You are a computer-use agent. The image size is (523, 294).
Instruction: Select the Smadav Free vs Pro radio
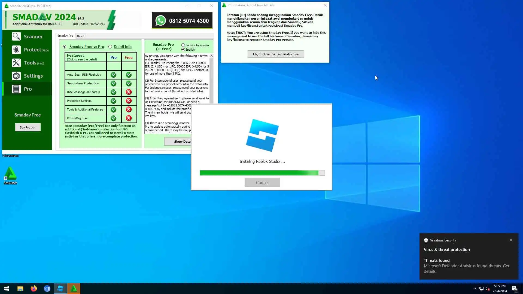[65, 47]
